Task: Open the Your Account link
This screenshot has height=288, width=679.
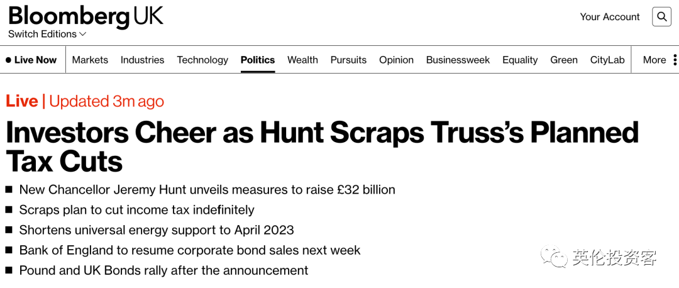Action: tap(610, 17)
